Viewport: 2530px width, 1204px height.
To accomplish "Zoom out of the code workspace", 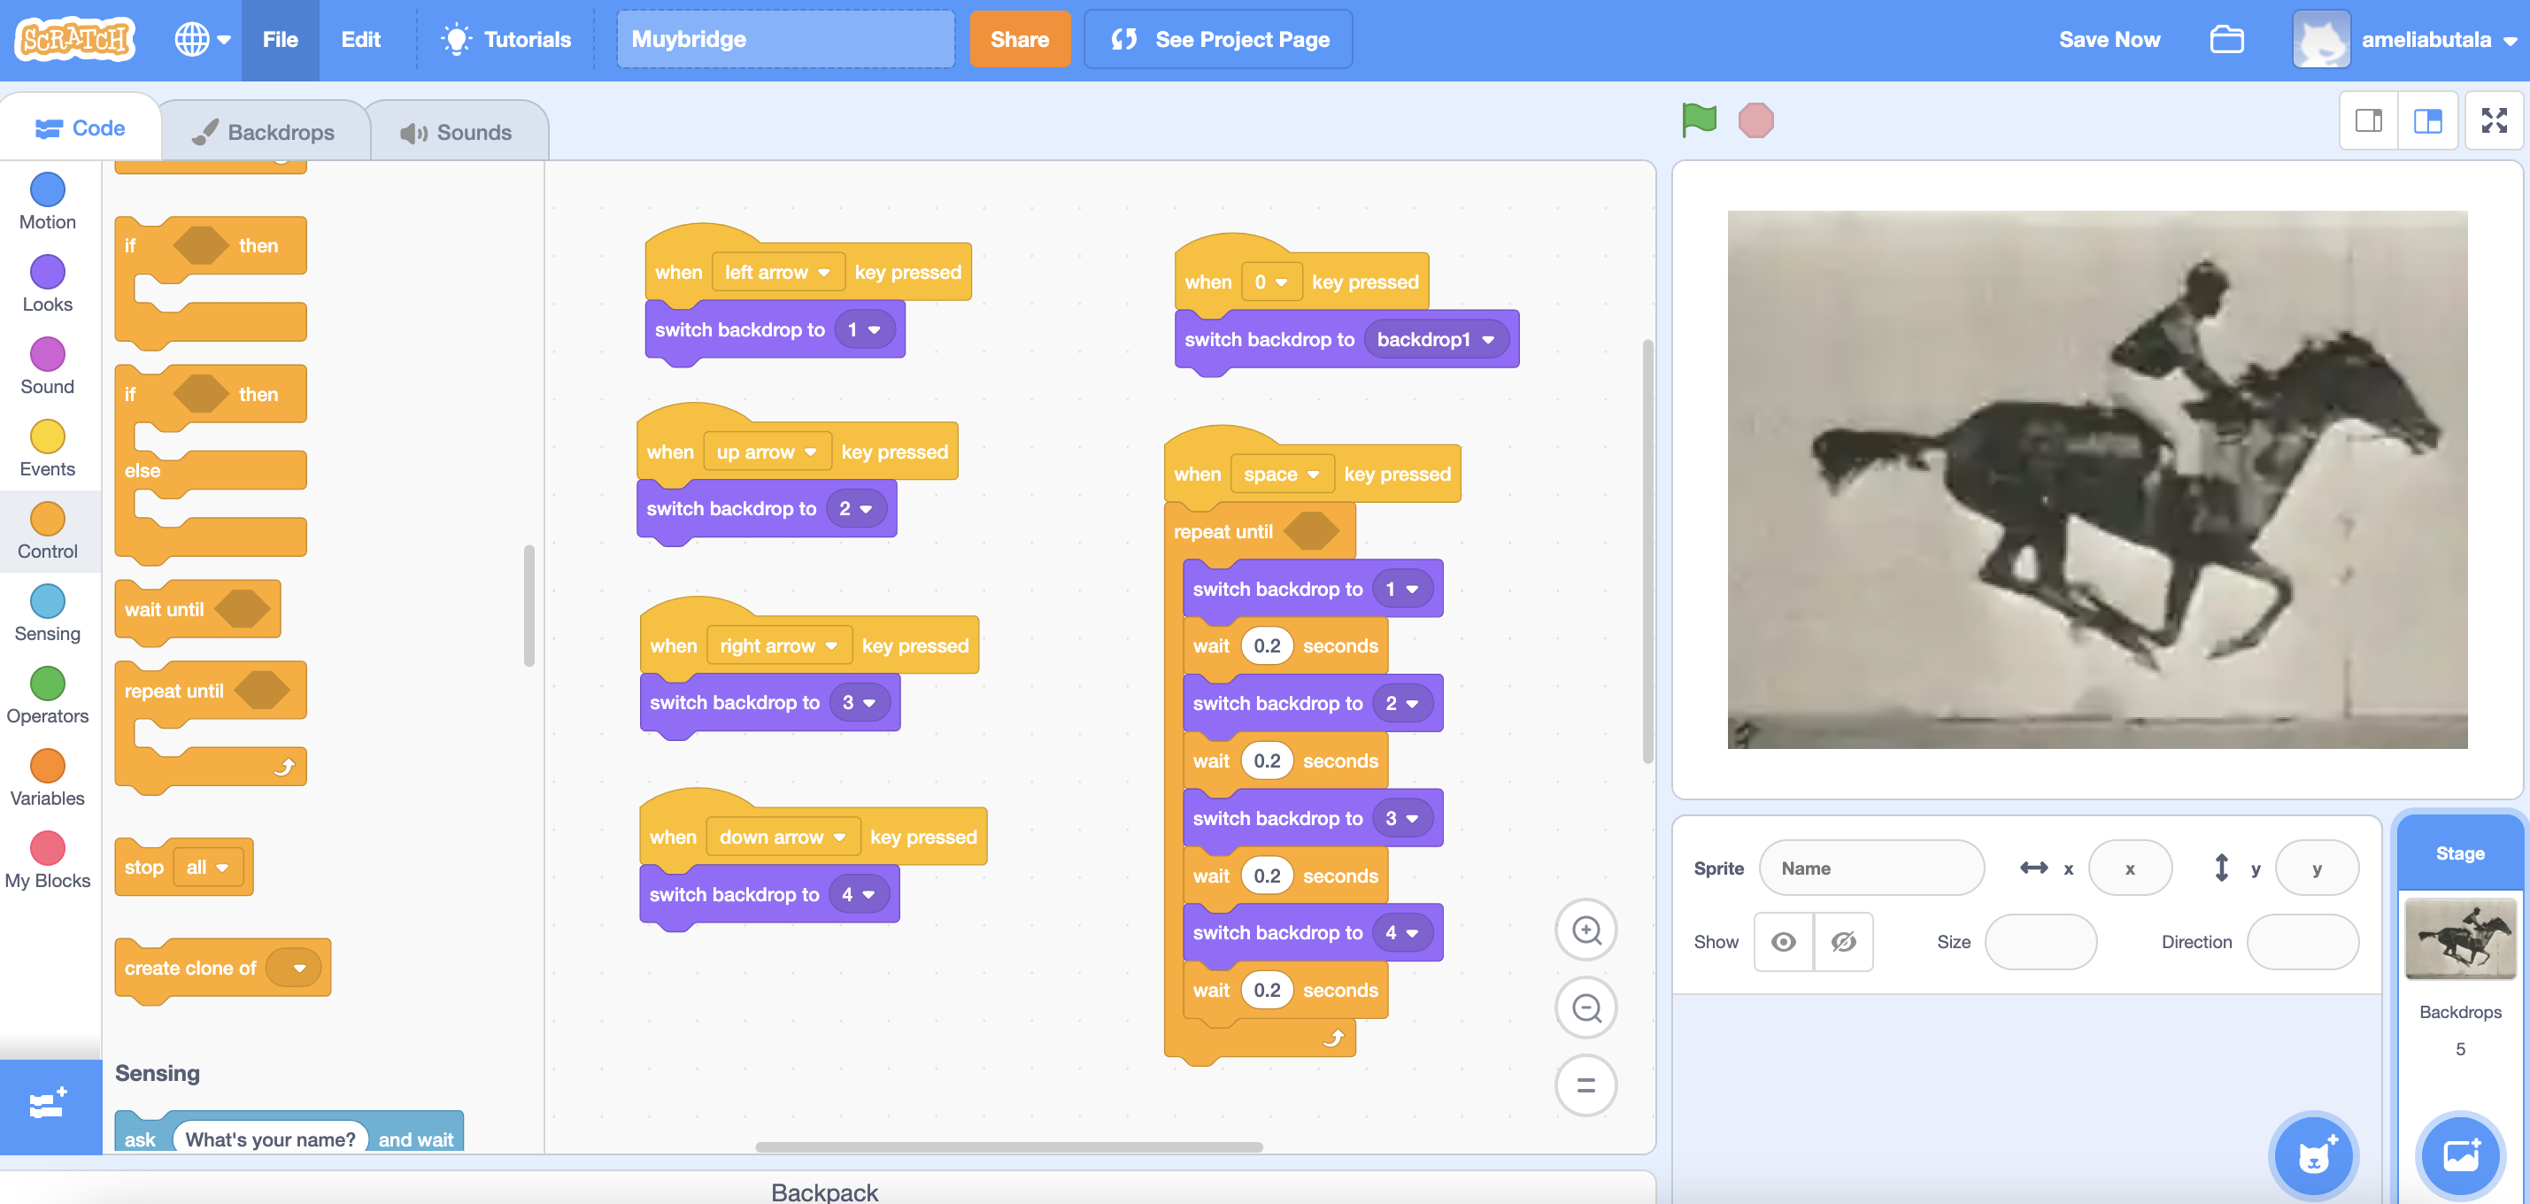I will [1585, 1007].
